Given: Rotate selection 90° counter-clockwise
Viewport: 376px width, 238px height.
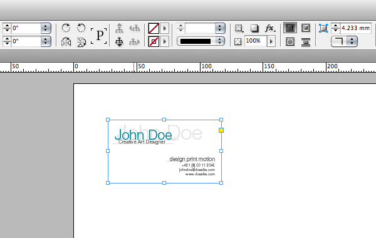Looking at the screenshot, I should (81, 28).
